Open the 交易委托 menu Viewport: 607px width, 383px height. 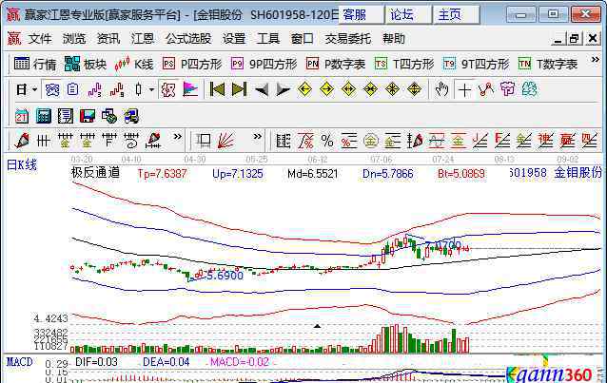[348, 39]
